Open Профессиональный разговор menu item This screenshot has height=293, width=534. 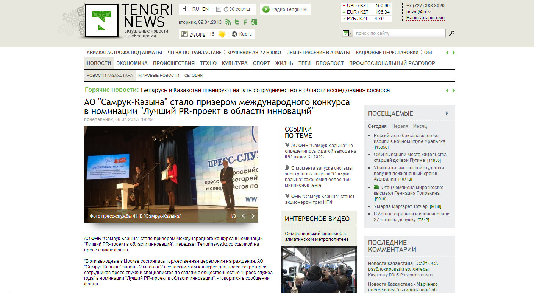pyautogui.click(x=392, y=63)
